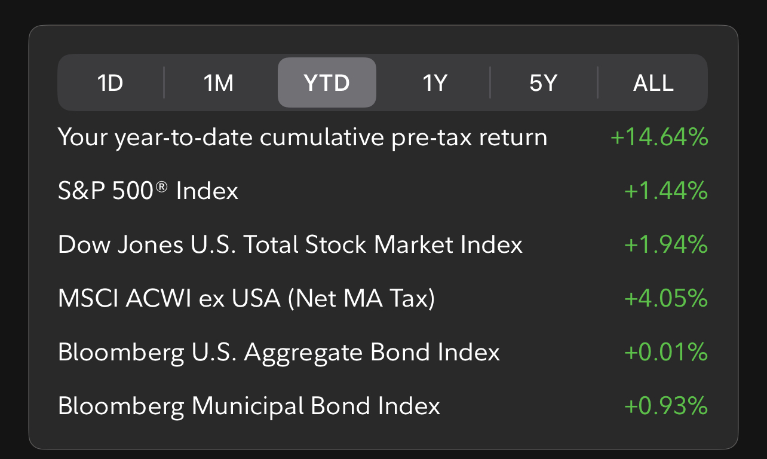Switch to the 5Y period tab

tap(543, 83)
